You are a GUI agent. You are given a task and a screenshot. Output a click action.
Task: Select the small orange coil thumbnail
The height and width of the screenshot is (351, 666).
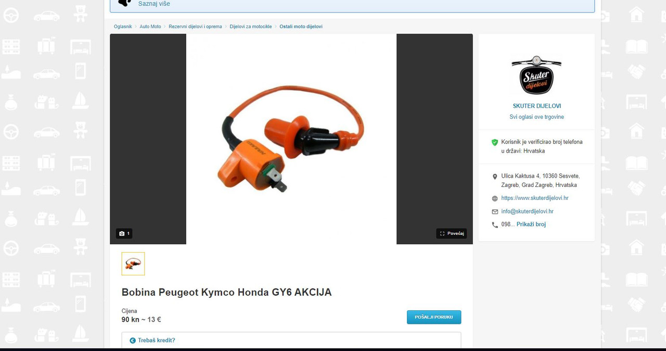pos(133,264)
